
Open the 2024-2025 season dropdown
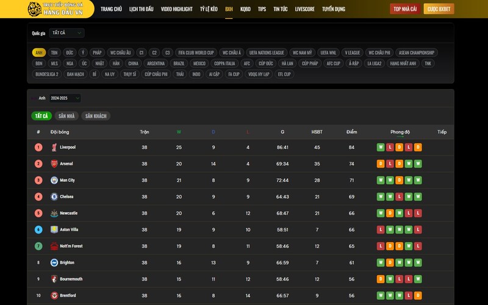(65, 98)
